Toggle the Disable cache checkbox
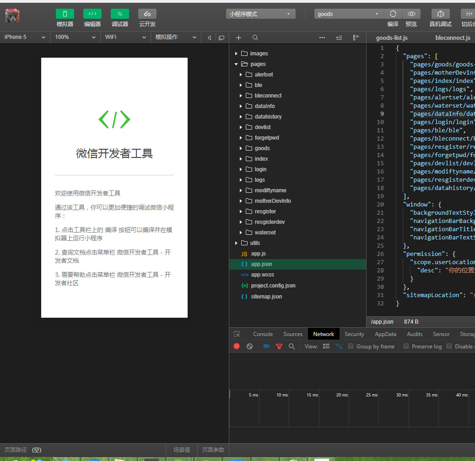The height and width of the screenshot is (461, 475). [x=449, y=346]
